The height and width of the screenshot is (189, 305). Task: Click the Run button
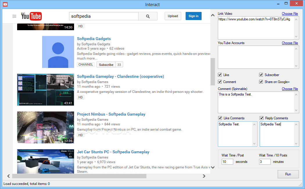tap(288, 174)
